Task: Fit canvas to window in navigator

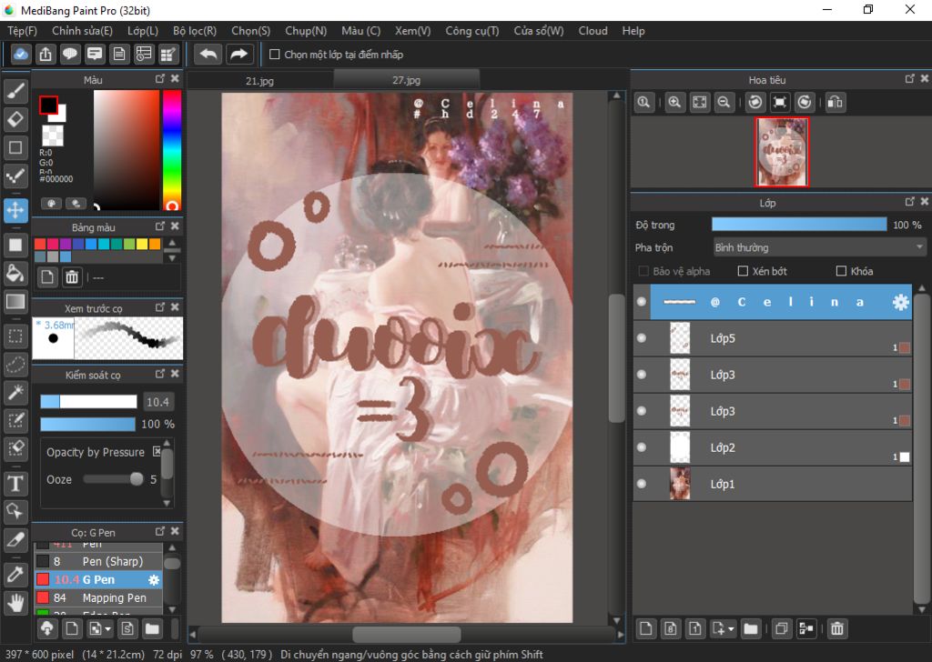Action: pos(700,102)
